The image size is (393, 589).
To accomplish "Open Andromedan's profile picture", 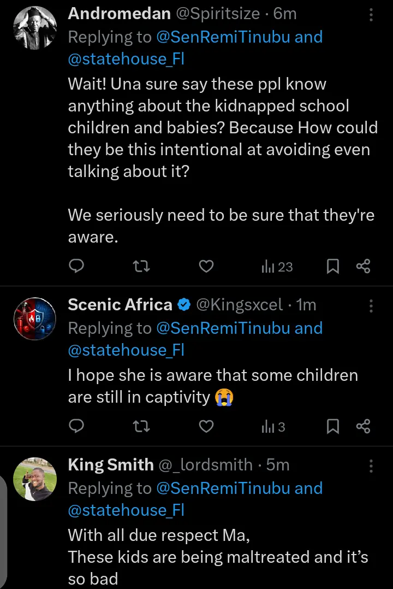I will click(x=35, y=27).
